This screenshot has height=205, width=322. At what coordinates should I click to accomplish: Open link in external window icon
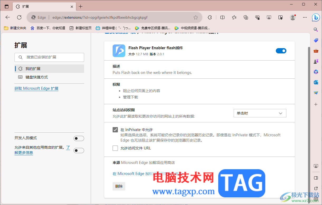[x=316, y=188]
